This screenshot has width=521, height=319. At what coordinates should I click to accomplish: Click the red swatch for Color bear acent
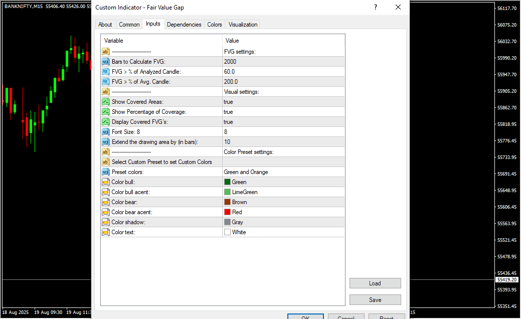(227, 212)
